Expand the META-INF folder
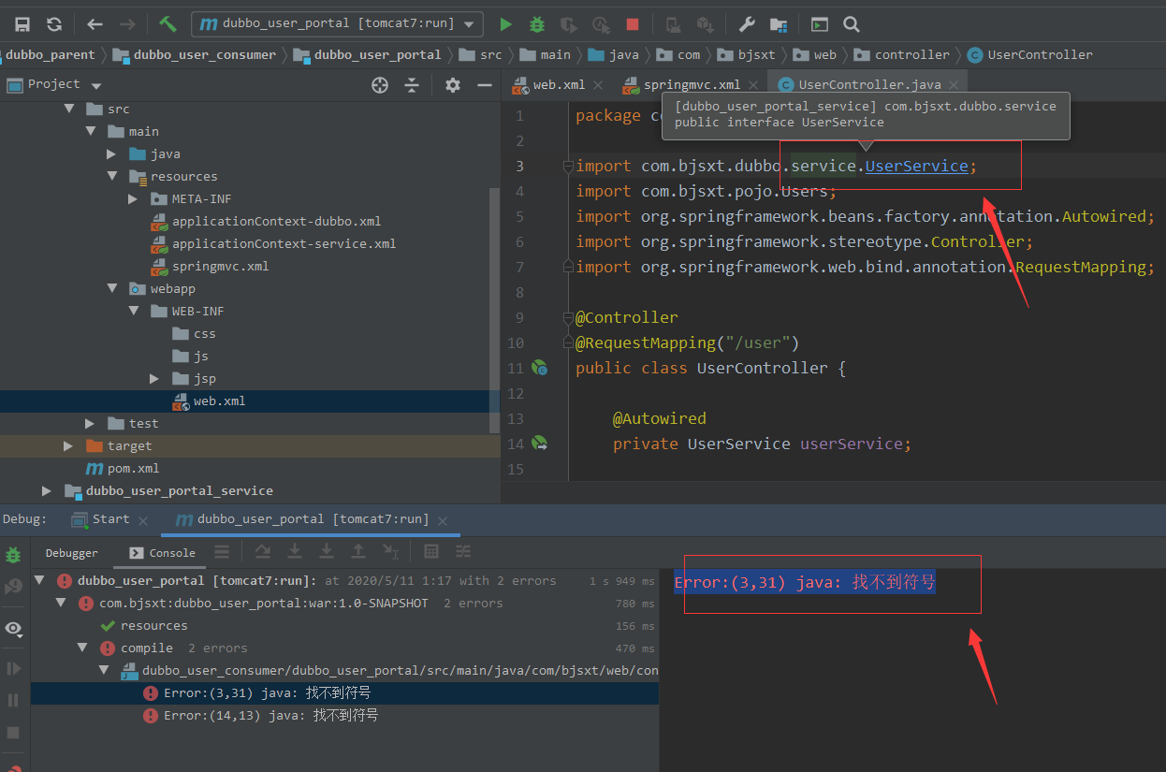The height and width of the screenshot is (772, 1166). 133,198
